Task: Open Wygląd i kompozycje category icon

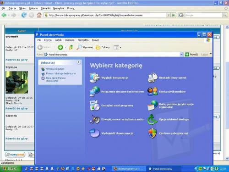Action: click(x=95, y=78)
